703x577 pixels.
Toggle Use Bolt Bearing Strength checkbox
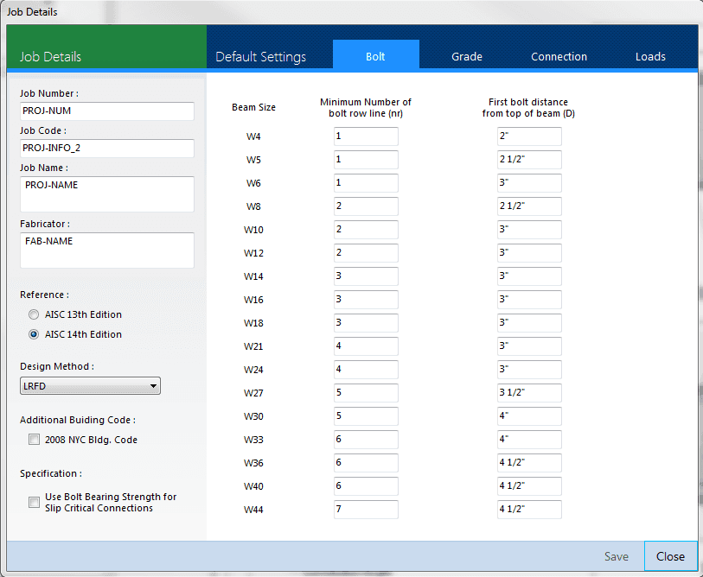34,502
